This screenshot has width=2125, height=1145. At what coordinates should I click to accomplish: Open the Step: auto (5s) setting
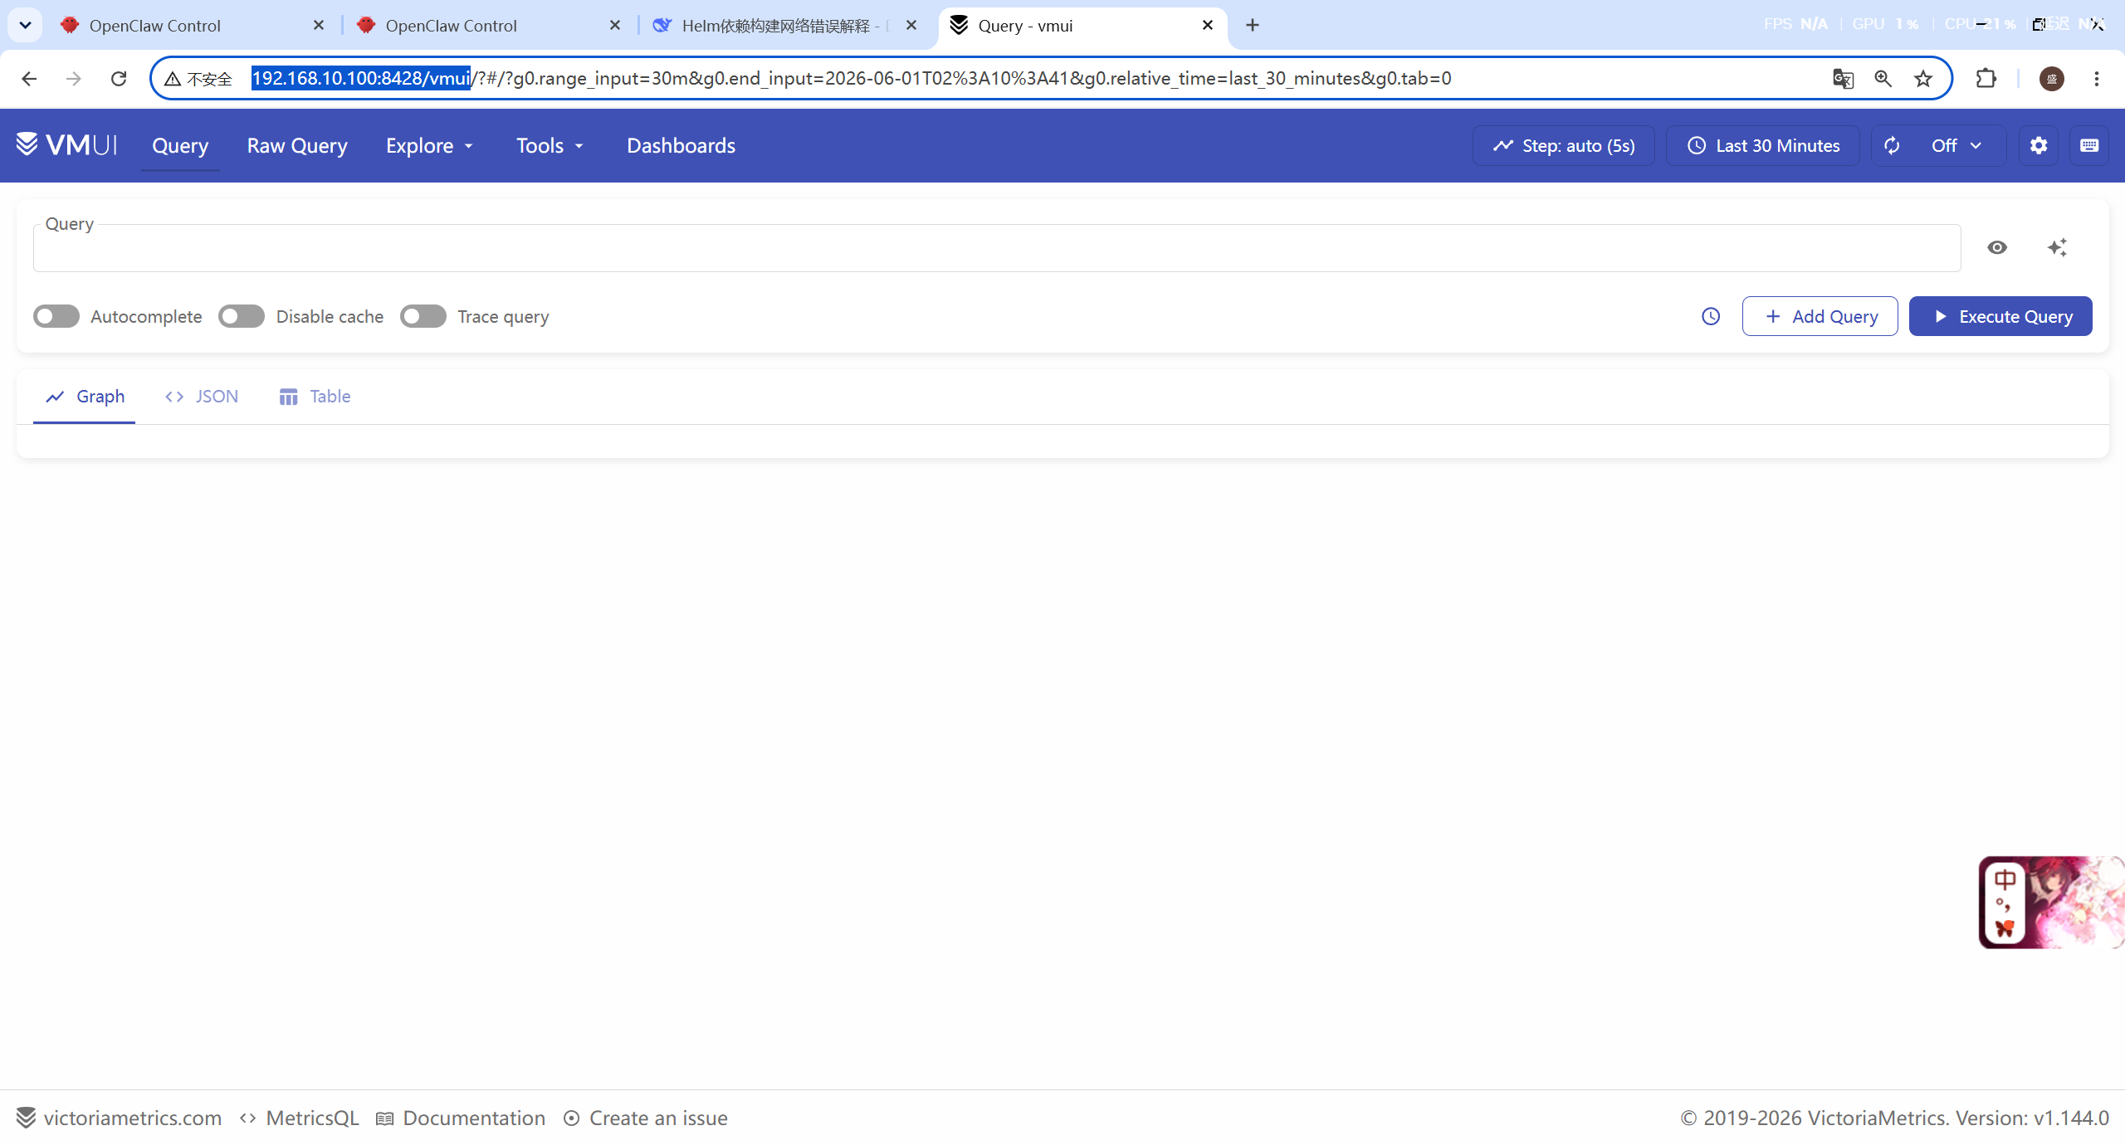coord(1564,146)
